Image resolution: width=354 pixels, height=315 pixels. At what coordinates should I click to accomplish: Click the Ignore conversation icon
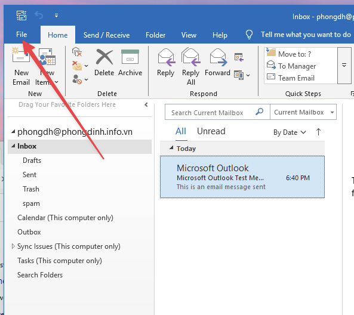(77, 52)
